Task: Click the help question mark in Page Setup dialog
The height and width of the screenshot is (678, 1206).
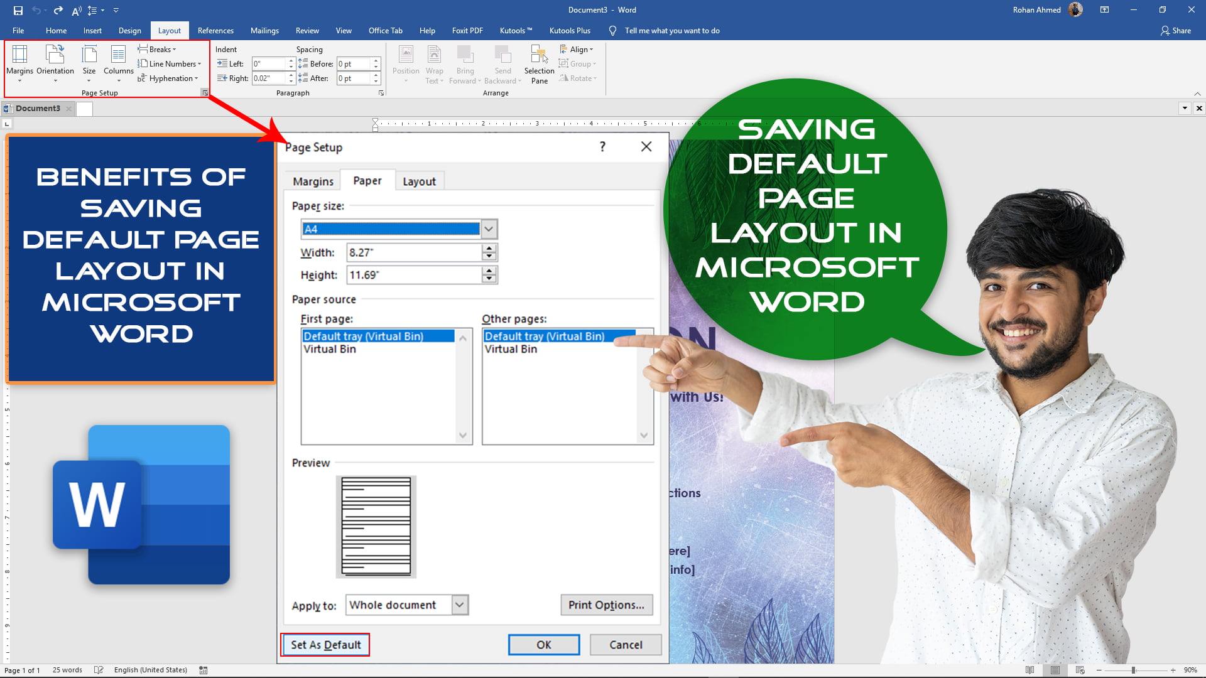Action: (x=602, y=146)
